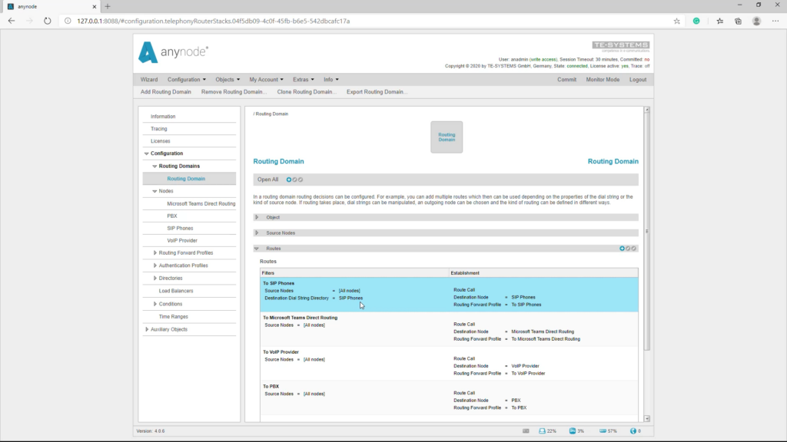Select the To Microsoft Teams Direct Routing route
787x442 pixels.
point(449,328)
